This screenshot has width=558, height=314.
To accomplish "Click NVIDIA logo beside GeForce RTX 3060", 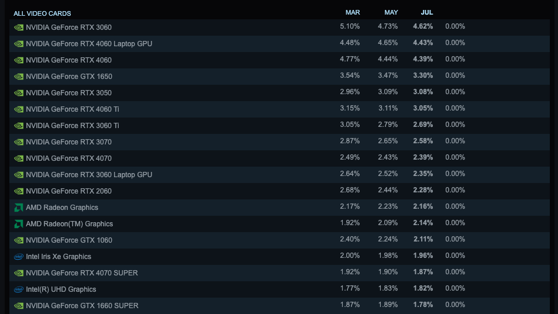I will [x=19, y=27].
